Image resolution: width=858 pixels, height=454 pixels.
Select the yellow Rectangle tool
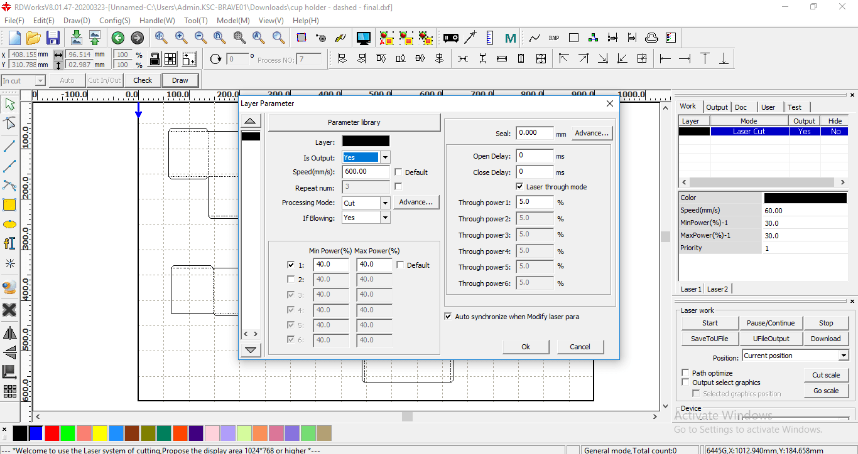(x=9, y=204)
